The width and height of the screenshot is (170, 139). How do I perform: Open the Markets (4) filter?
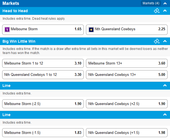pos(151,3)
